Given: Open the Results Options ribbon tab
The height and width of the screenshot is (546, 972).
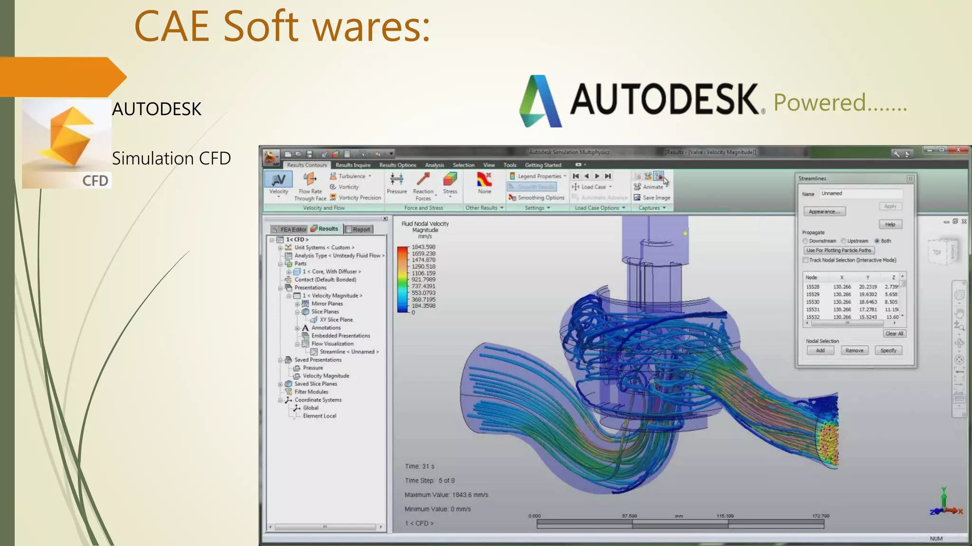Looking at the screenshot, I should (x=398, y=165).
